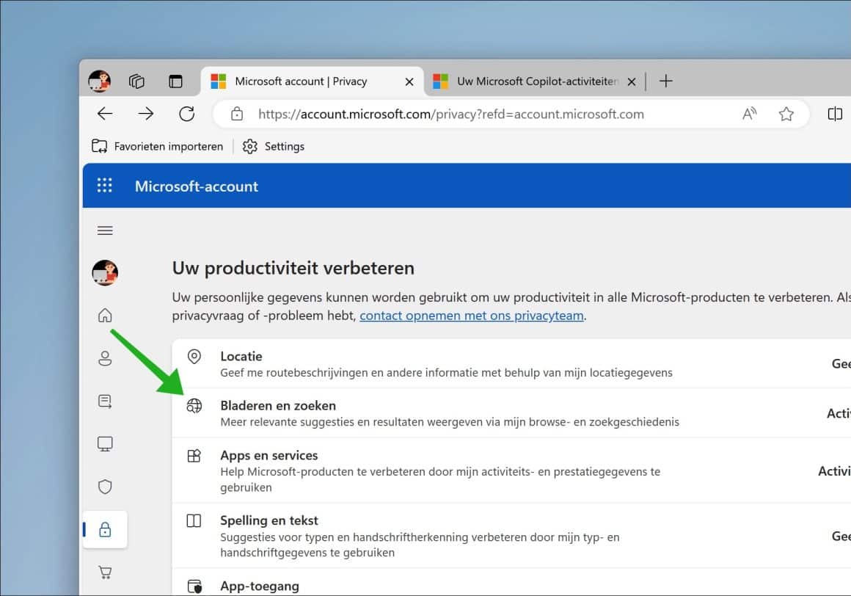Viewport: 851px width, 596px height.
Task: Click the Microsoft-account header title
Action: pyautogui.click(x=197, y=186)
